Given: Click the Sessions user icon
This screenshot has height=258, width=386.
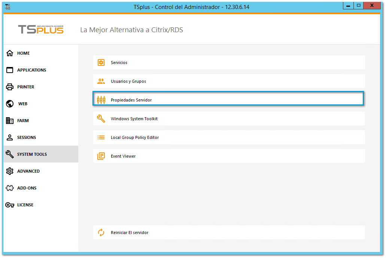Looking at the screenshot, I should [x=10, y=137].
